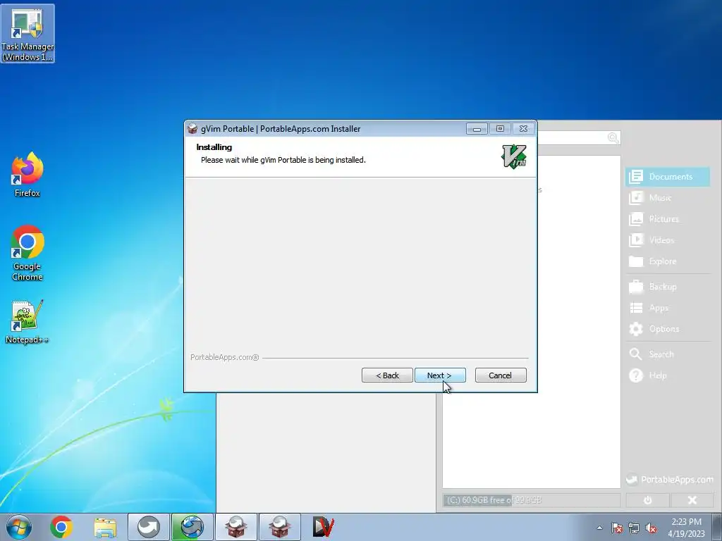Maximize the gVim installer window

500,129
